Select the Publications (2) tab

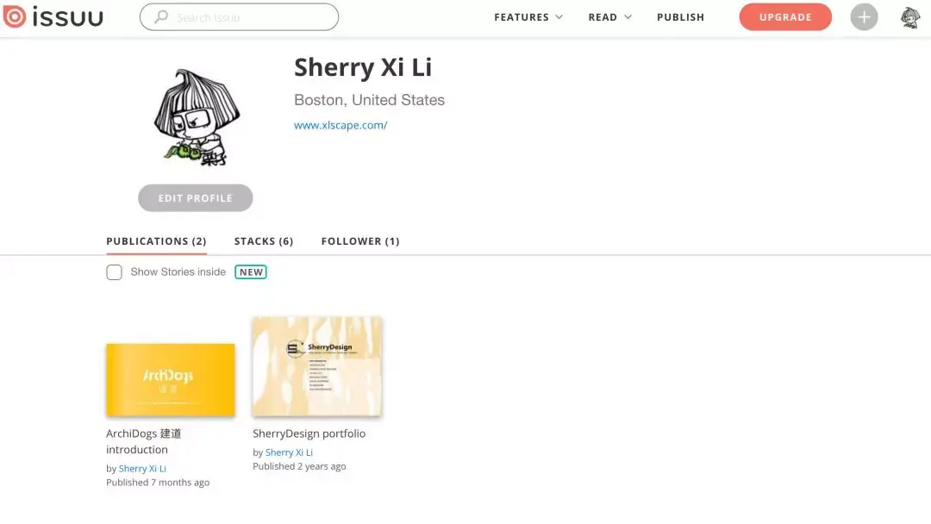tap(156, 241)
